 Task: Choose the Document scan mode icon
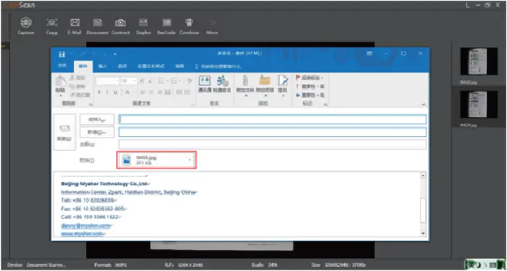click(x=97, y=22)
